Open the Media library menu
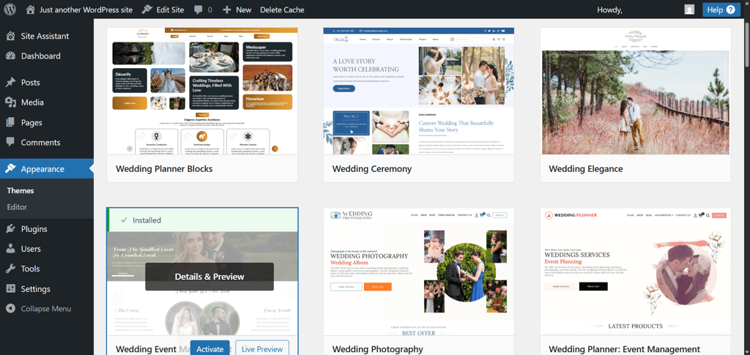 32,102
